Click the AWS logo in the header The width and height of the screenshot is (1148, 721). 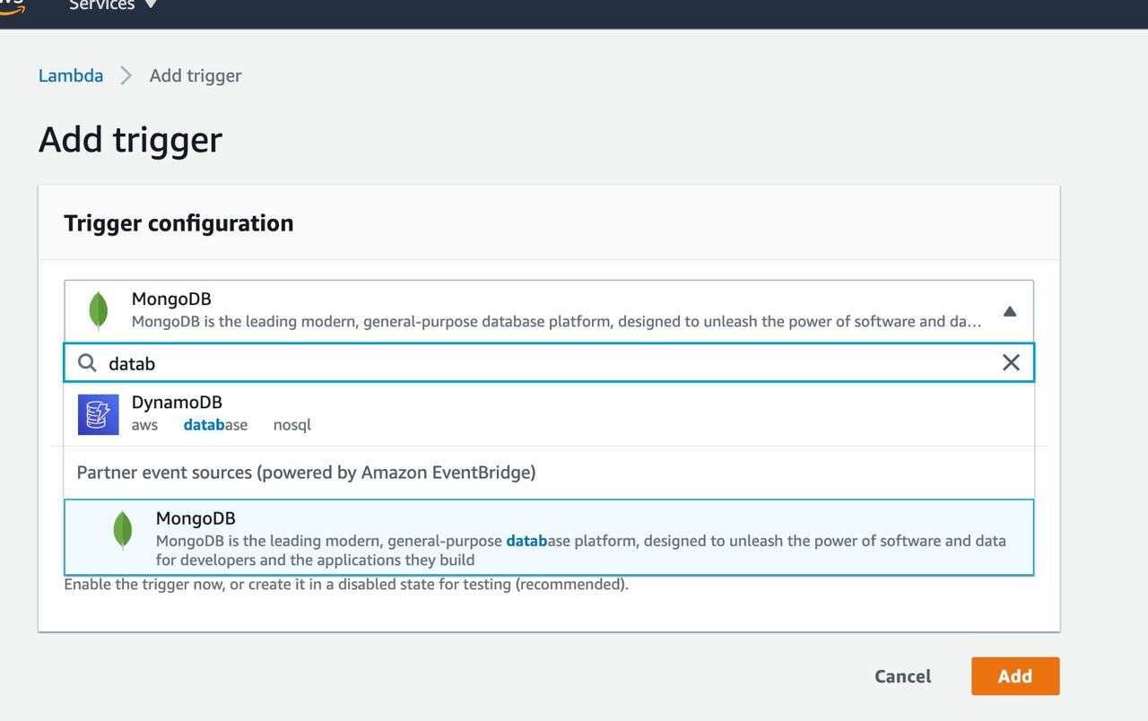pyautogui.click(x=13, y=7)
